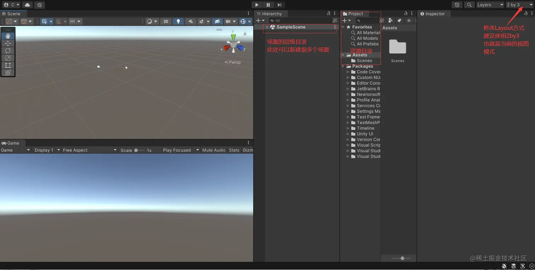Open SampleScene row options menu
The height and width of the screenshot is (270, 535).
(x=335, y=27)
